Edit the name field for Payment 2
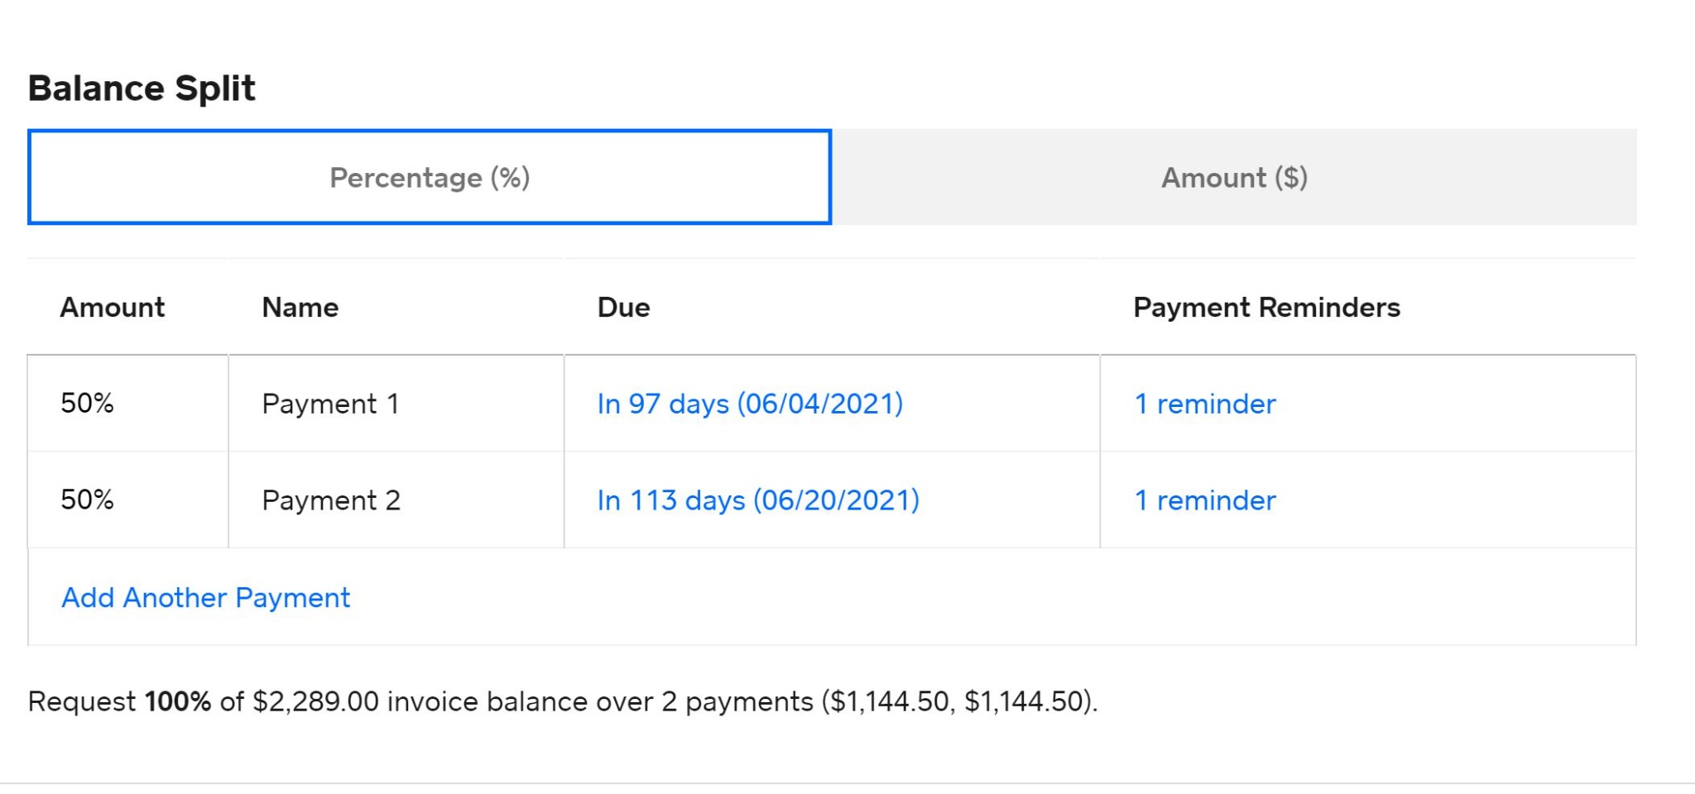 pyautogui.click(x=330, y=500)
